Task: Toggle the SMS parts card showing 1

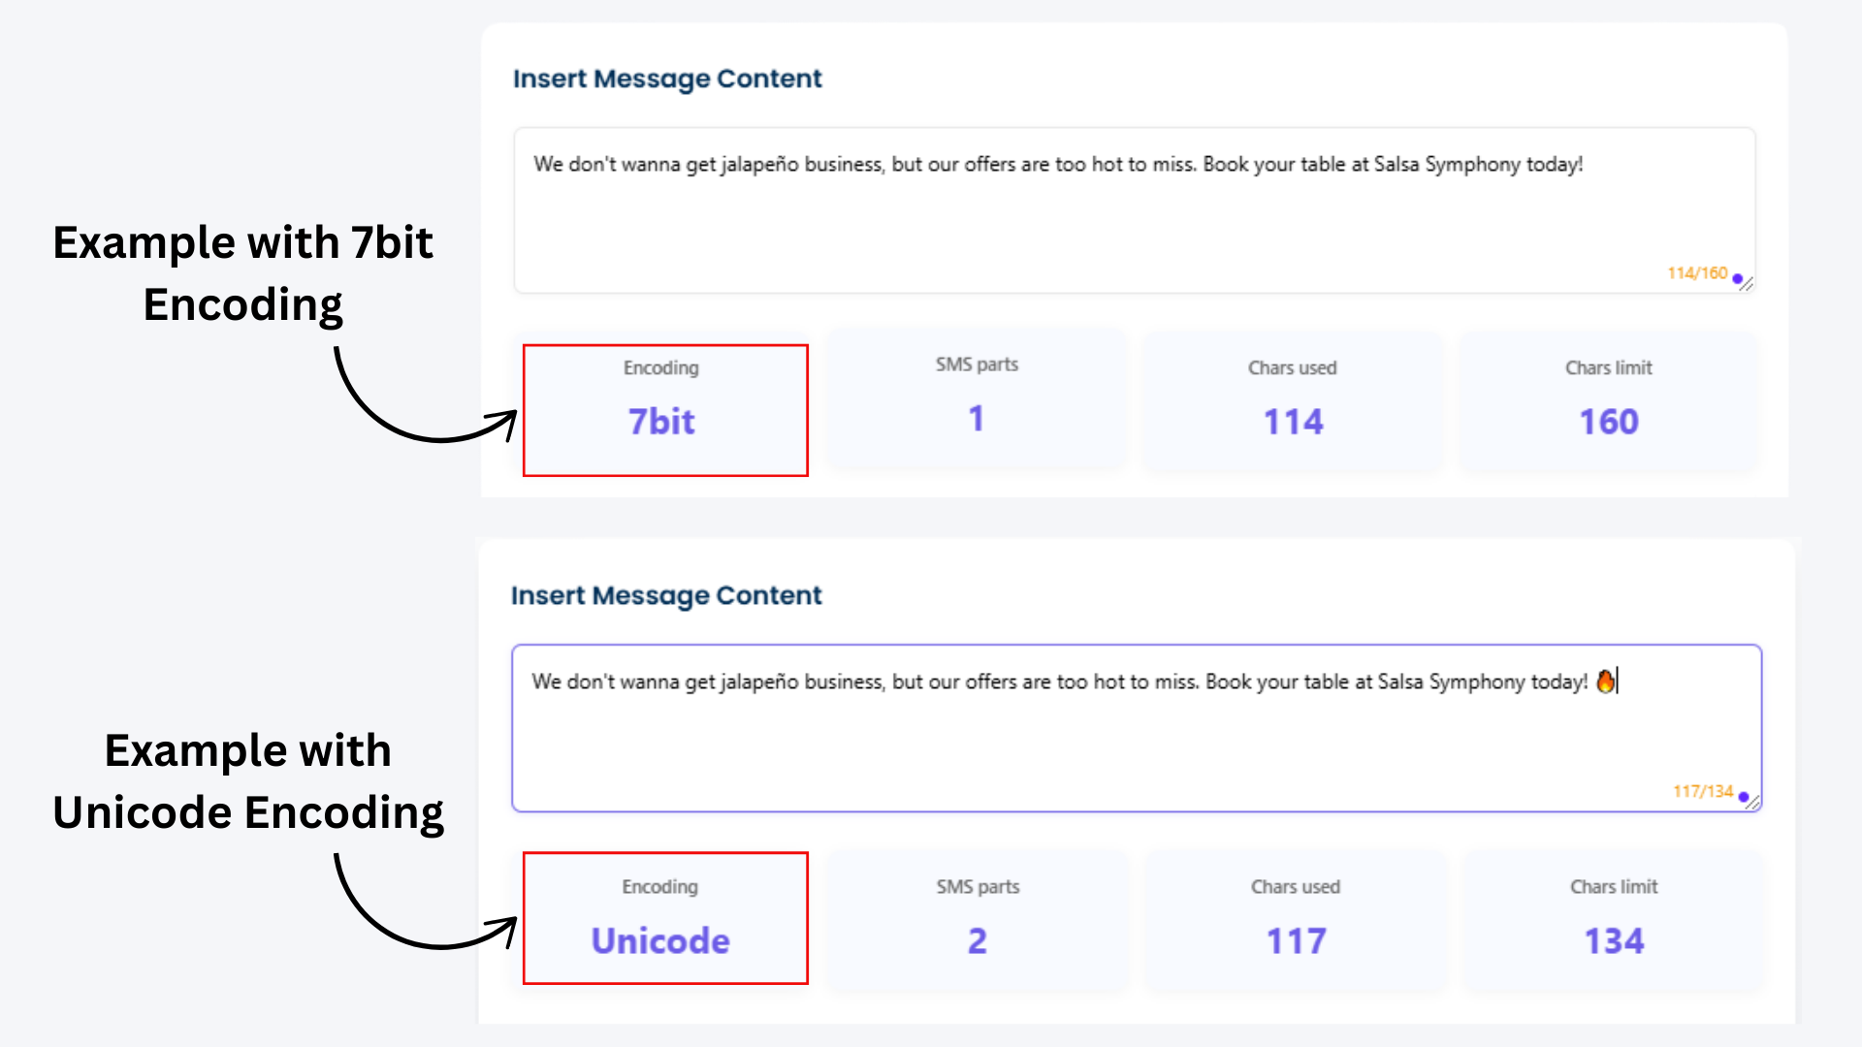Action: [976, 402]
